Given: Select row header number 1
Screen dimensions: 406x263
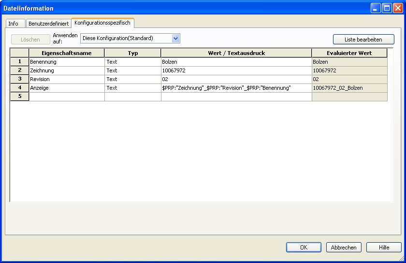Looking at the screenshot, I should [20, 62].
